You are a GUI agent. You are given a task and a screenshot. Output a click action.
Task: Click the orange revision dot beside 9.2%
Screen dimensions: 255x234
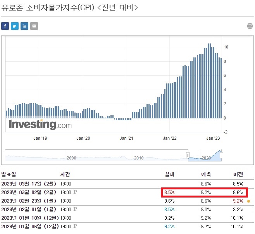248,201
